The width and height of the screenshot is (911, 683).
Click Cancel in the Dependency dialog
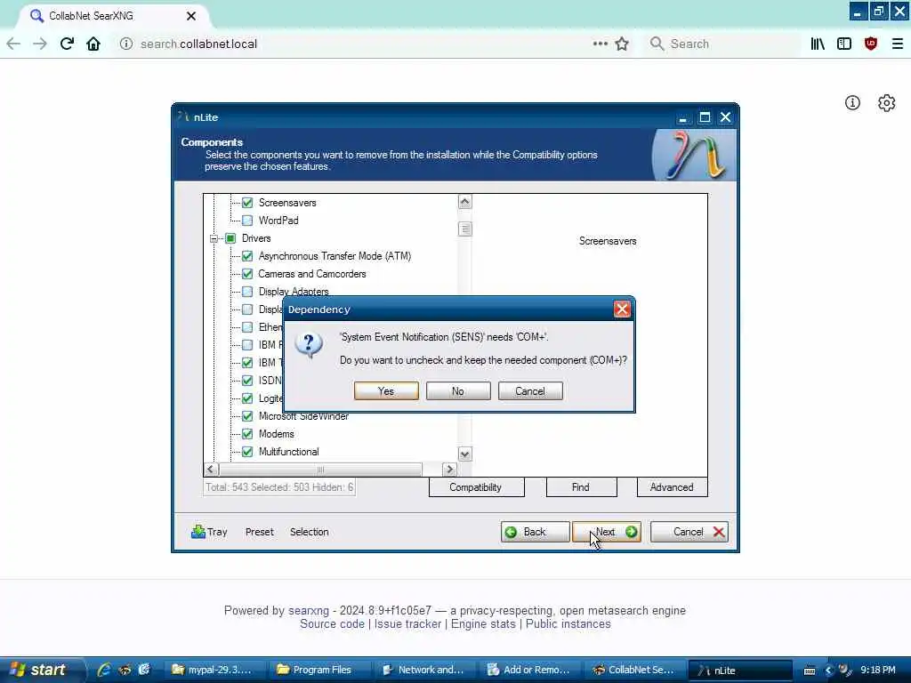(x=530, y=391)
